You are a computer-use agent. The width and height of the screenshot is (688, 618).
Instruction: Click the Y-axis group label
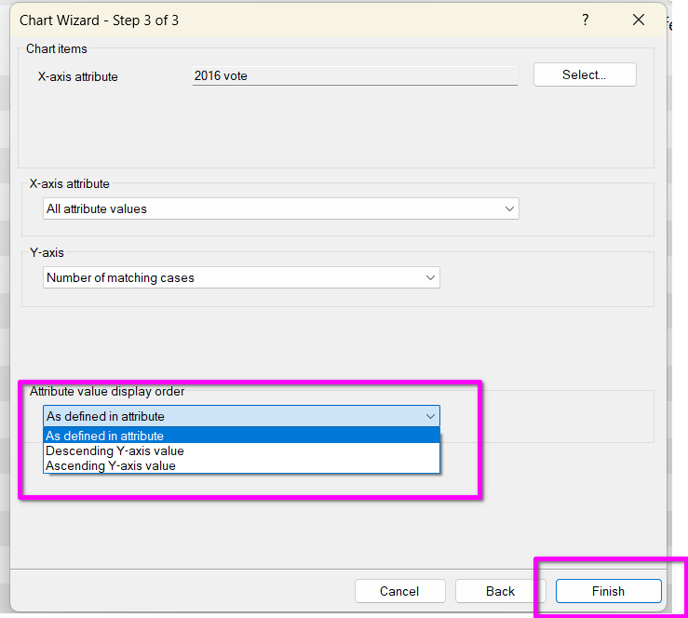(x=47, y=252)
